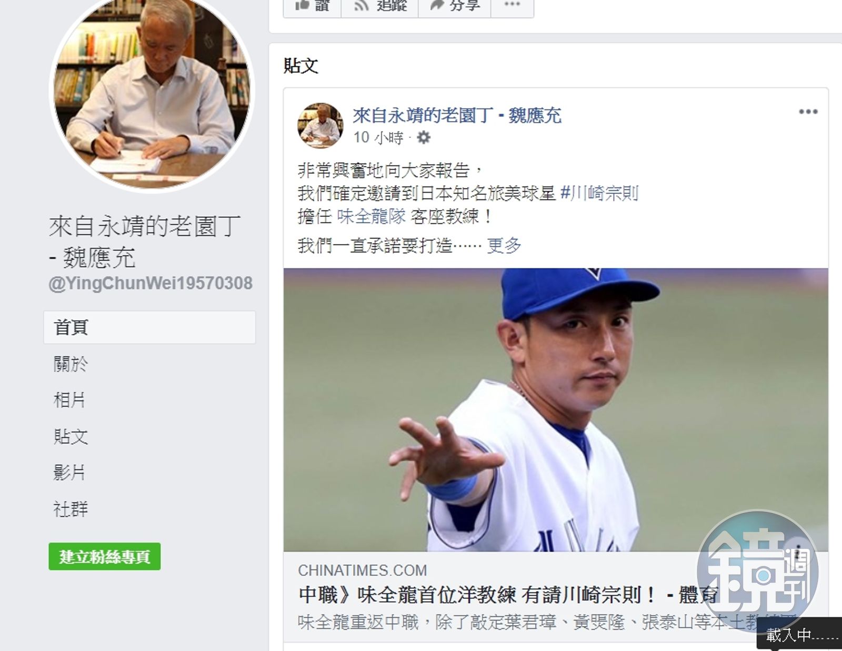
Task: Open 關於 in the sidebar
Action: (x=71, y=364)
